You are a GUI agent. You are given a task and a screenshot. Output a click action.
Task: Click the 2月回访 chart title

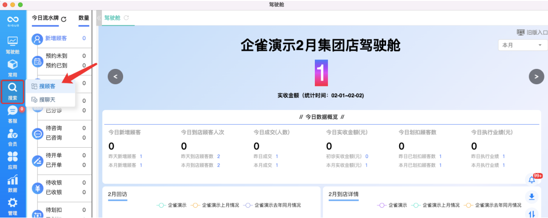(x=118, y=194)
